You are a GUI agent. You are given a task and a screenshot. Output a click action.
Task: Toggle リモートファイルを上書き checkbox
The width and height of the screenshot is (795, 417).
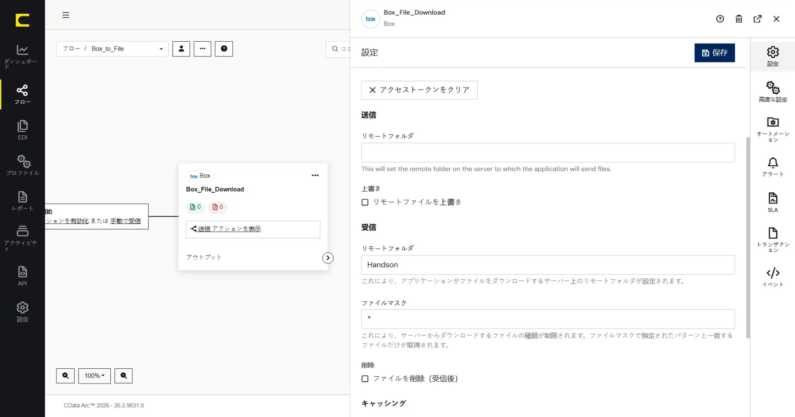click(365, 202)
